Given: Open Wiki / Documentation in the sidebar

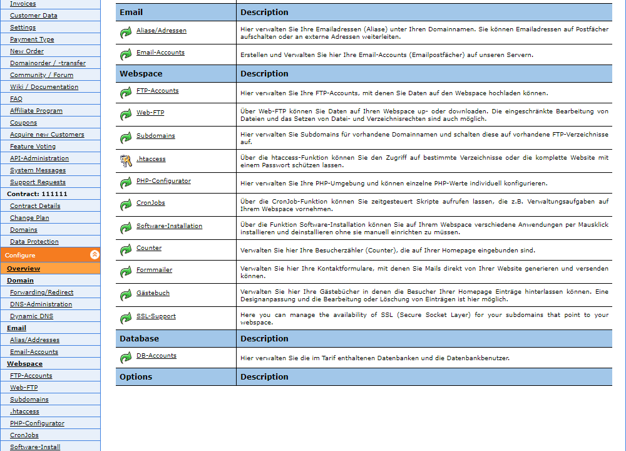Looking at the screenshot, I should (x=44, y=87).
